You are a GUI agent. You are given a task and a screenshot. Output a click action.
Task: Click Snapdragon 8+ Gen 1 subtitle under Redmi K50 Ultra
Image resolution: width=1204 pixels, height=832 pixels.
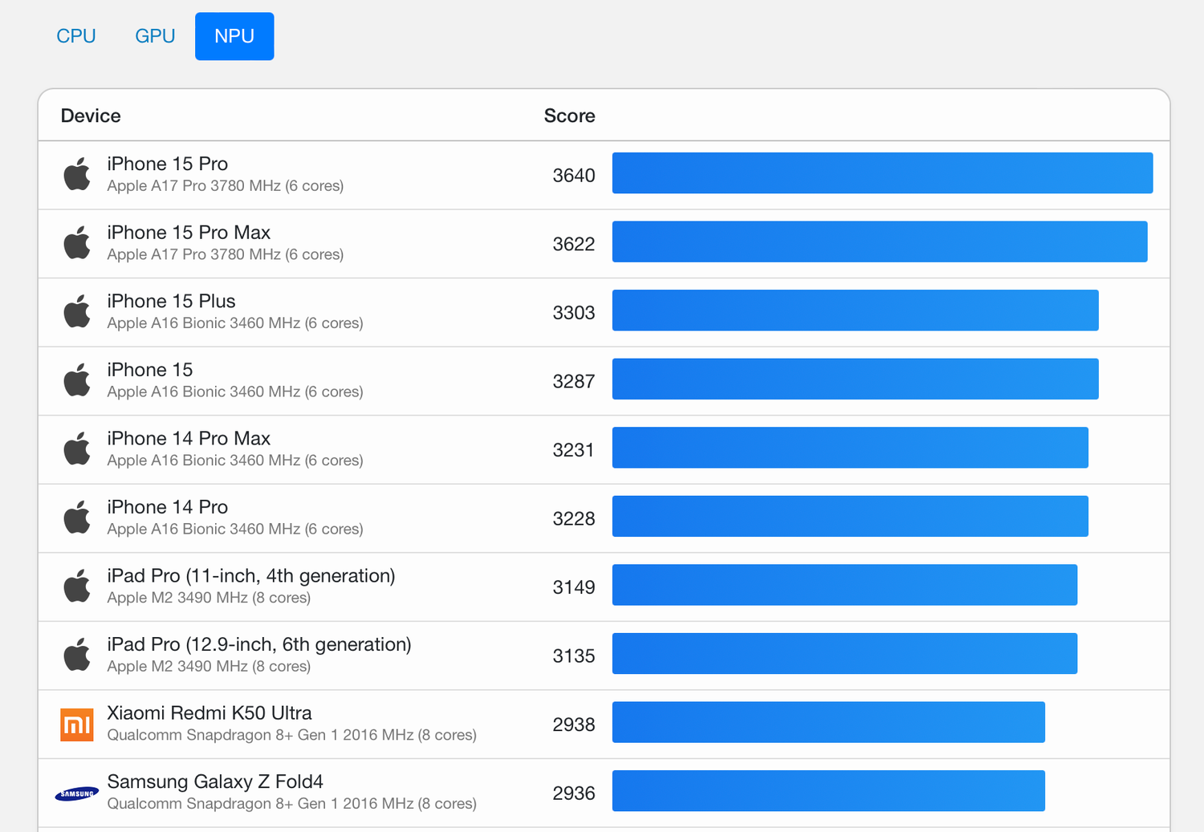point(292,735)
